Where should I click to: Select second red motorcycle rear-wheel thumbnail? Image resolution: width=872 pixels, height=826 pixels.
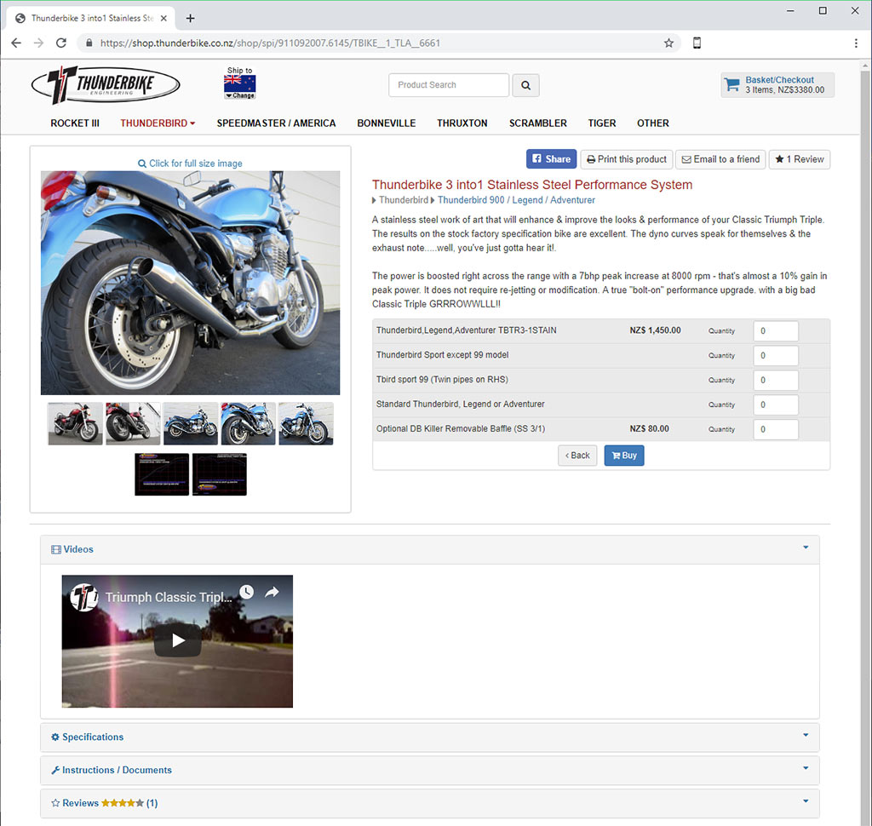click(133, 423)
